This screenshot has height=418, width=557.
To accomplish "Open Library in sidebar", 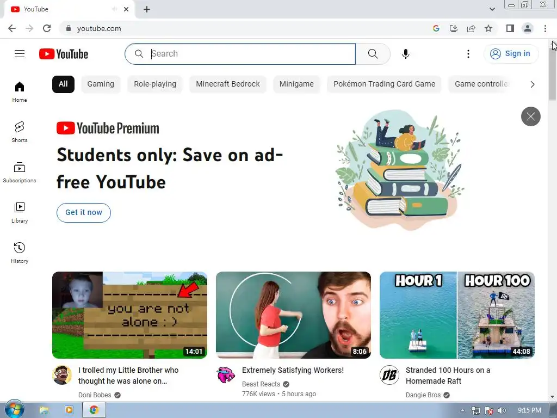I will 20,212.
